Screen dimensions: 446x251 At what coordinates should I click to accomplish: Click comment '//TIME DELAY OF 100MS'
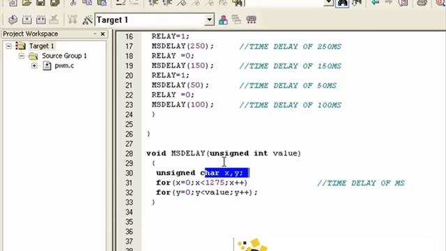[290, 105]
